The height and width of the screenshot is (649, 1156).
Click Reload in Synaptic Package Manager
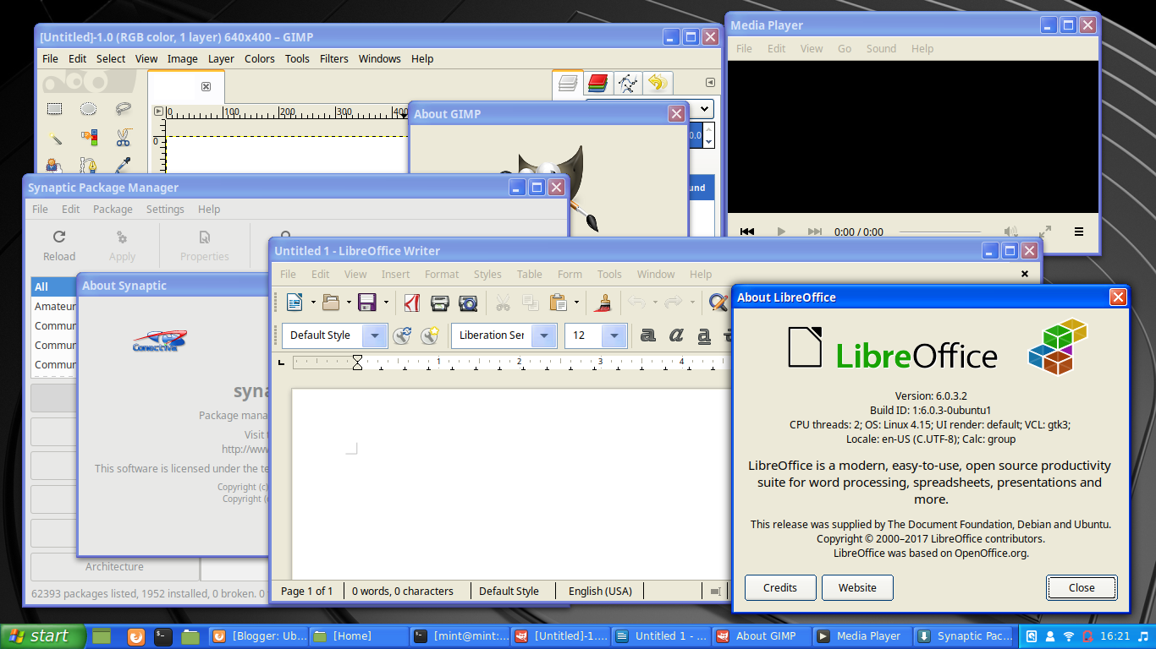coord(58,245)
